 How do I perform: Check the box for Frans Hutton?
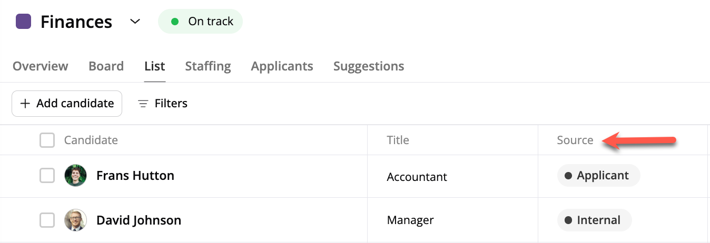click(x=47, y=176)
